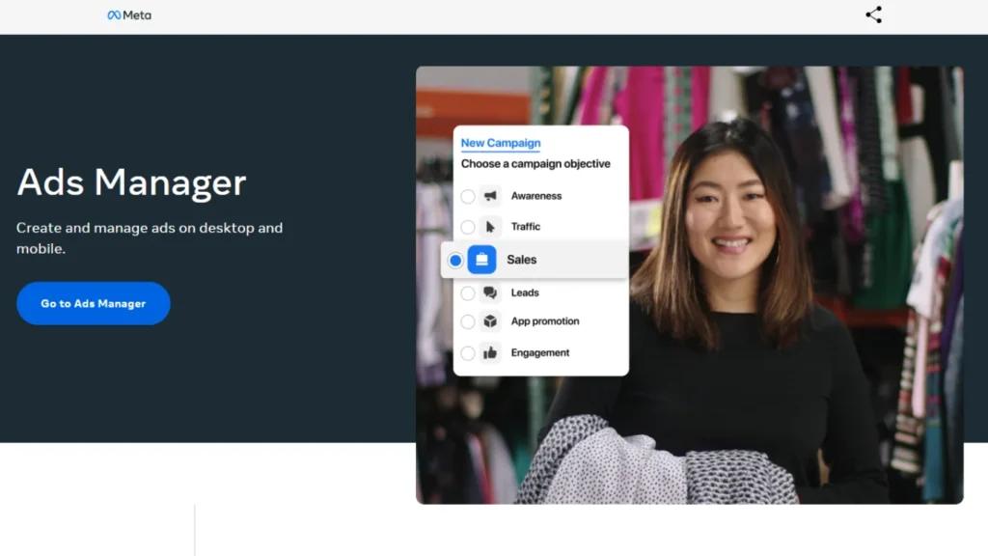Click the Traffic cursor arrow icon
The image size is (988, 556).
[x=490, y=227]
